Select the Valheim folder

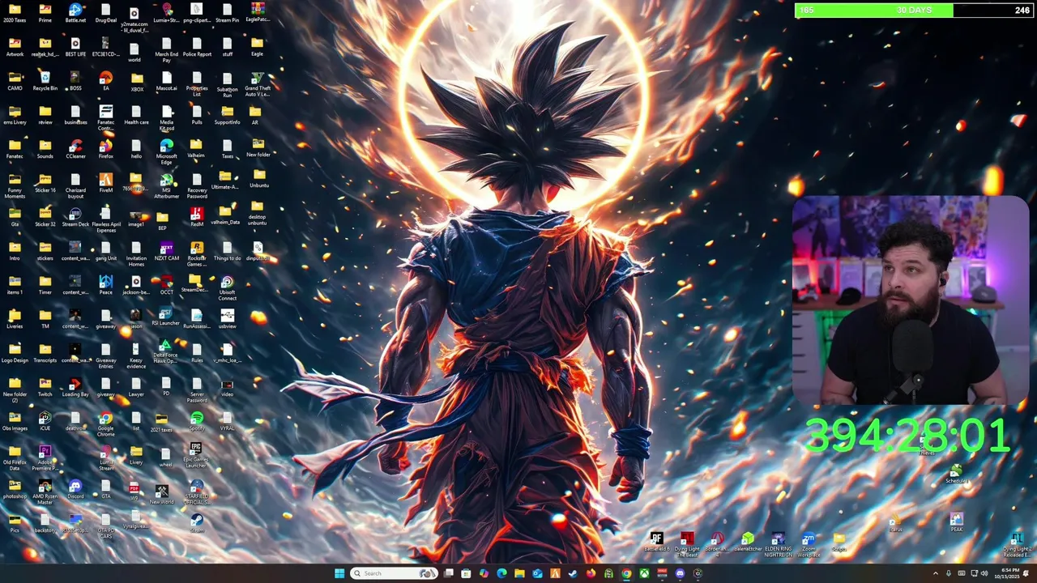[x=196, y=147]
